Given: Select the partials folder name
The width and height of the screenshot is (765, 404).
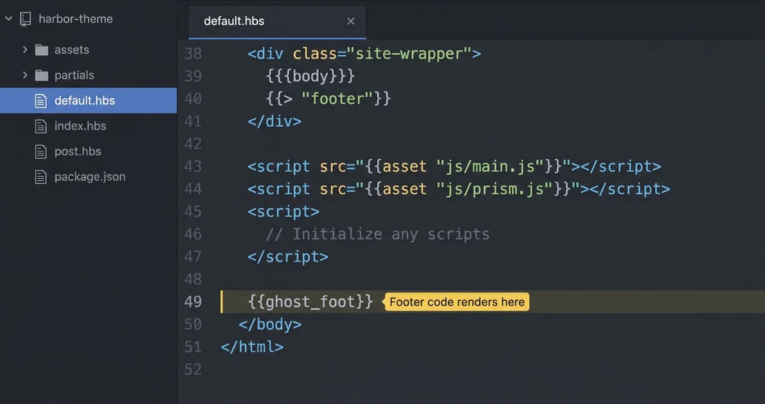Looking at the screenshot, I should point(74,75).
